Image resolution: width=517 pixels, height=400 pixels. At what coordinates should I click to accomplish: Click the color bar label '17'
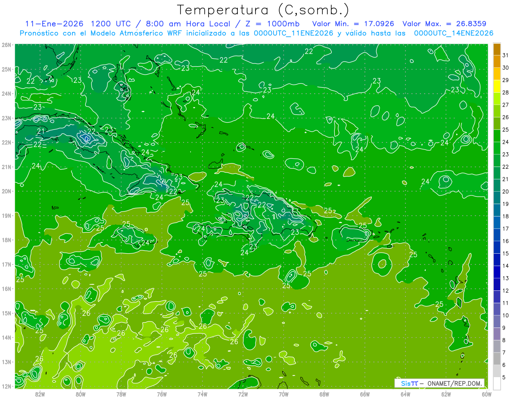pyautogui.click(x=506, y=229)
